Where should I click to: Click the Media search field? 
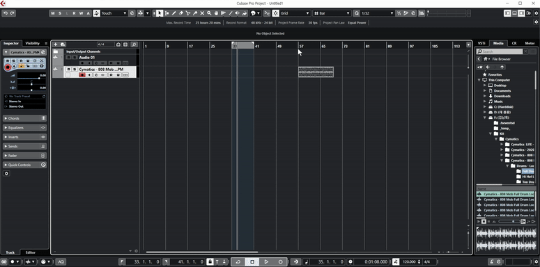500,51
